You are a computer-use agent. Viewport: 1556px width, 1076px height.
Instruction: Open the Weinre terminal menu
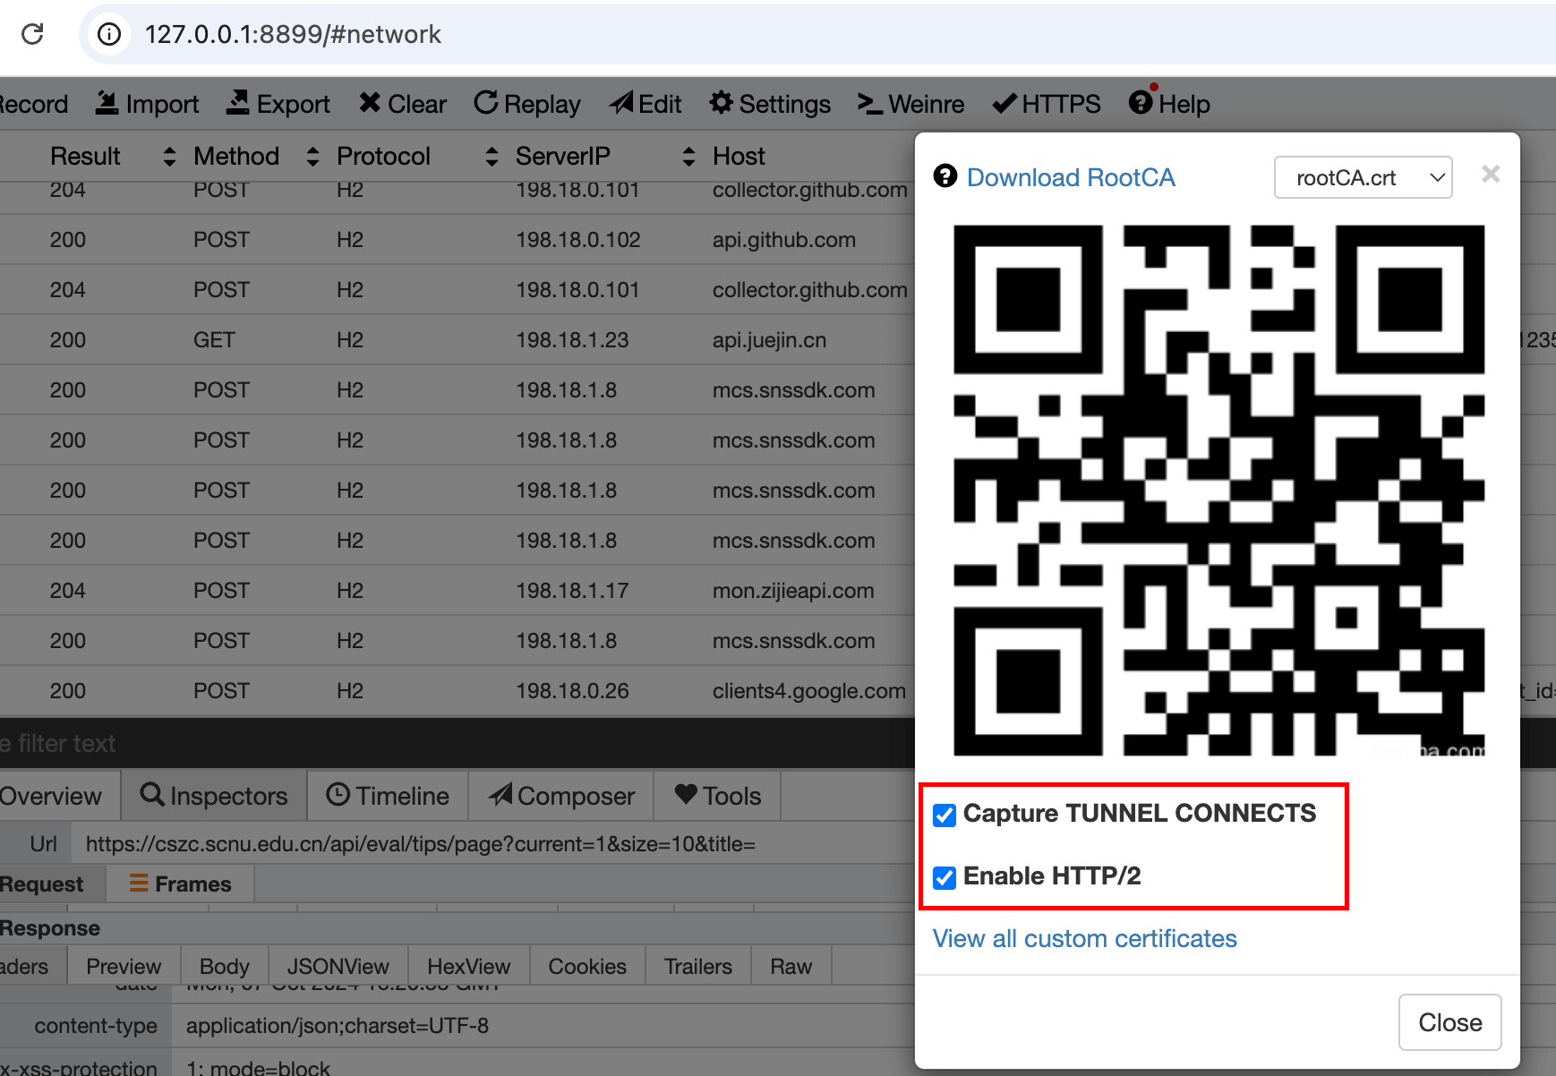pos(911,104)
